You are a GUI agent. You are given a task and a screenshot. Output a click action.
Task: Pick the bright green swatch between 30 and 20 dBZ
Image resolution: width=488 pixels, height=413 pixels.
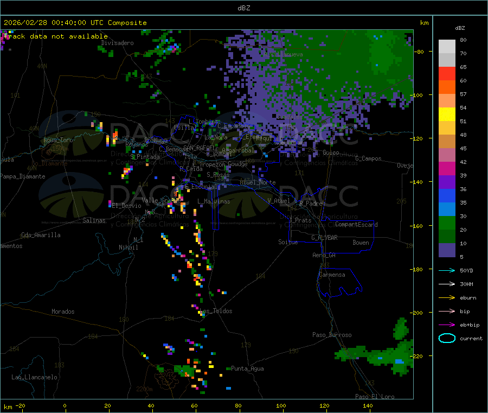(447, 223)
